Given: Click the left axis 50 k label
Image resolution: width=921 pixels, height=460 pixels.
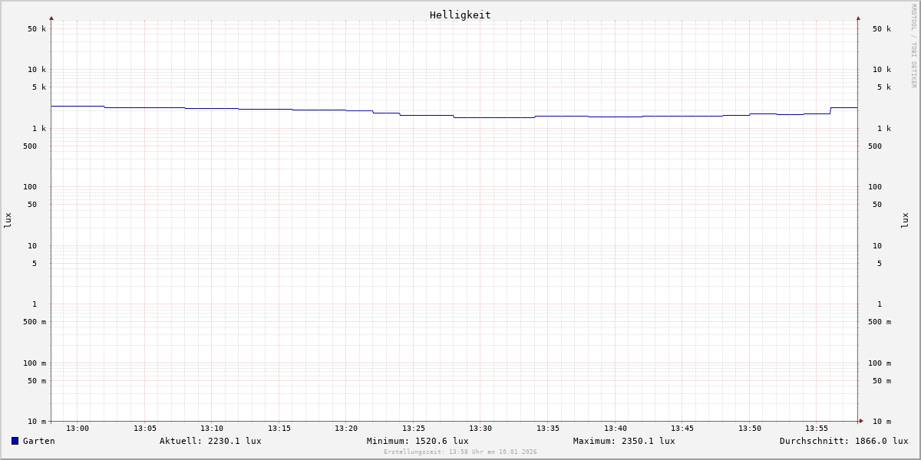Looking at the screenshot, I should click(37, 29).
